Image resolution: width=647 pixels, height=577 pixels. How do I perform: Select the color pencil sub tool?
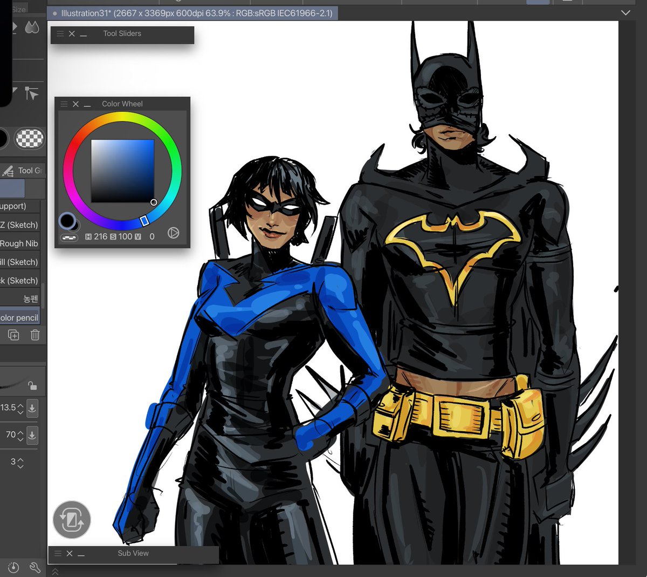pyautogui.click(x=20, y=318)
